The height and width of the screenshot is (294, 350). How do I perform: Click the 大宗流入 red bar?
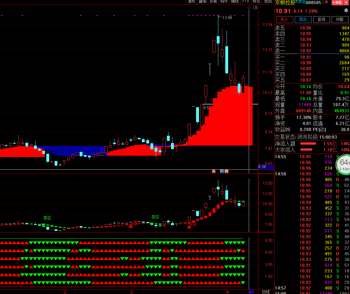tap(306, 150)
